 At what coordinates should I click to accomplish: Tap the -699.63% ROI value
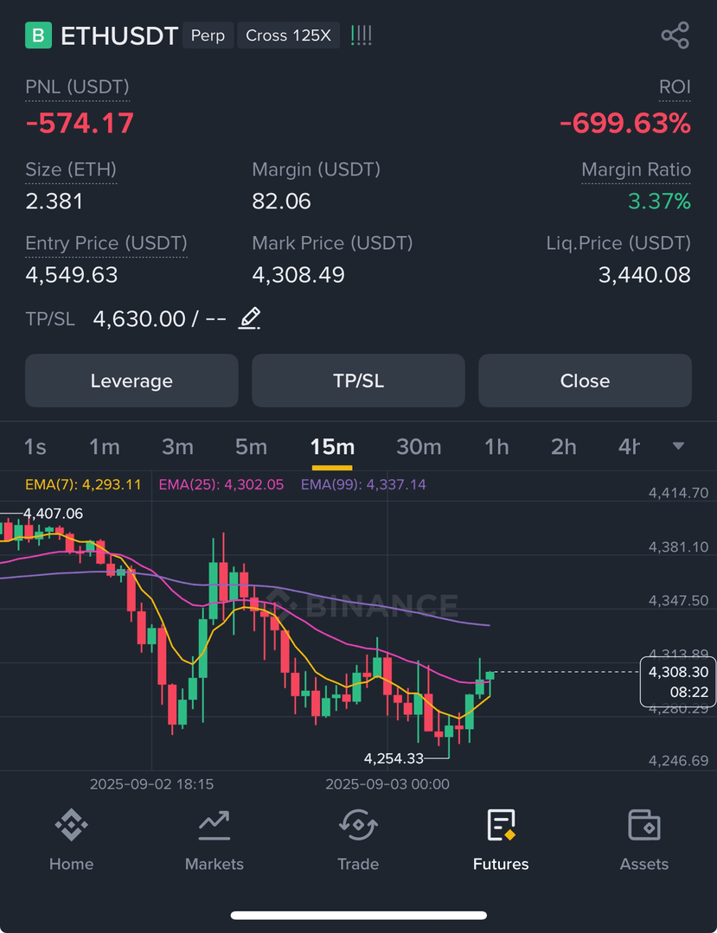coord(624,123)
